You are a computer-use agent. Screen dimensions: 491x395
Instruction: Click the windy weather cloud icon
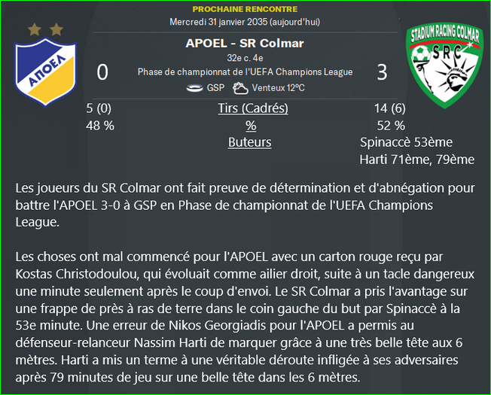(x=240, y=88)
